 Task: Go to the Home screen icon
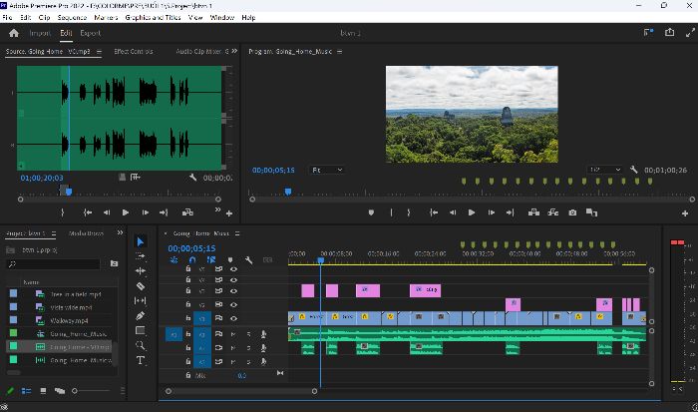coord(14,33)
